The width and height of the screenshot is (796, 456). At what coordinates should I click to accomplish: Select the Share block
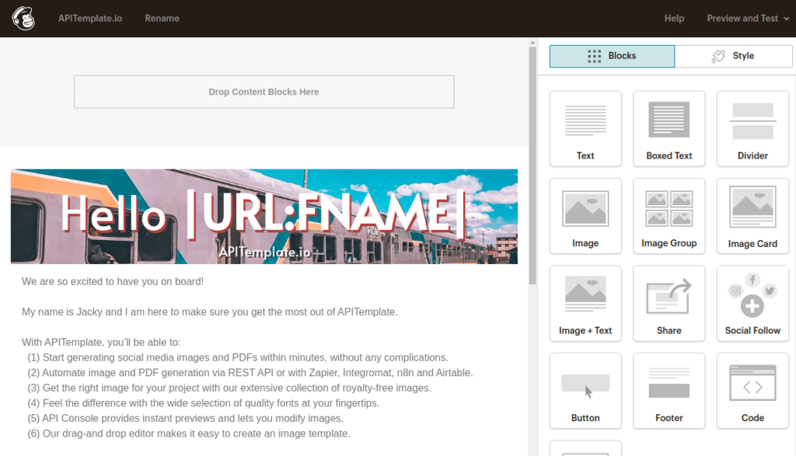[x=669, y=303]
